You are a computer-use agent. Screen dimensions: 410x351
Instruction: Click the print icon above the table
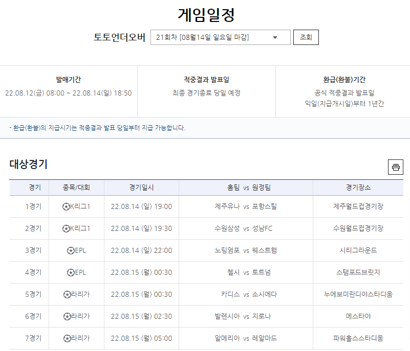coord(395,167)
